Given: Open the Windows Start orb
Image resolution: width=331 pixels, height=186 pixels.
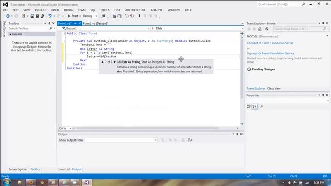Looking at the screenshot, I should pyautogui.click(x=6, y=182).
